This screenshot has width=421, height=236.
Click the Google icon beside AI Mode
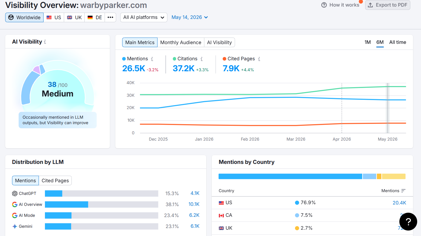pyautogui.click(x=15, y=215)
